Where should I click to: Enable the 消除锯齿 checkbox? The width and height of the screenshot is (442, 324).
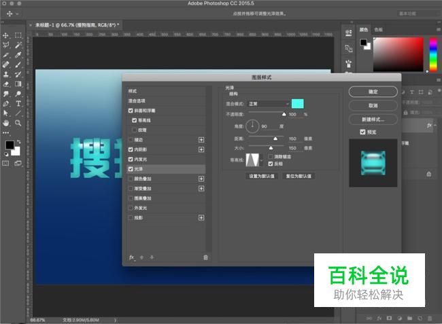(x=271, y=156)
